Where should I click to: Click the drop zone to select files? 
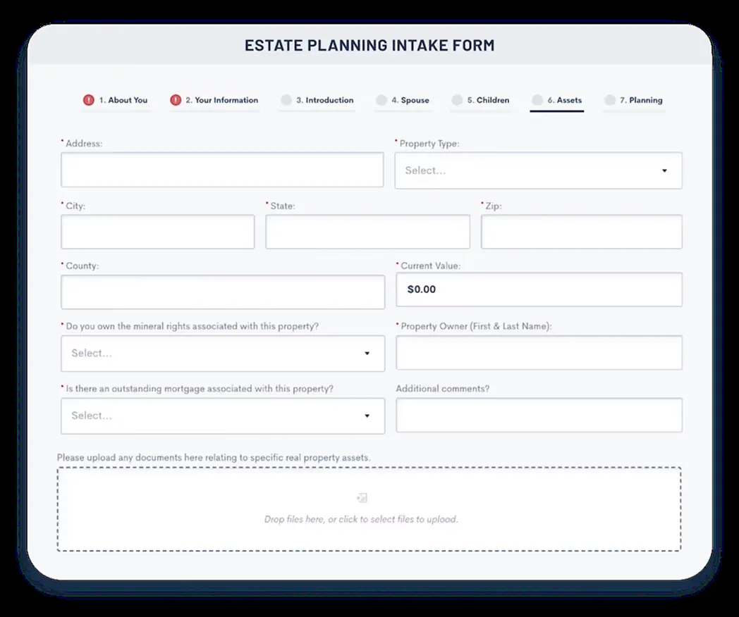click(x=369, y=507)
